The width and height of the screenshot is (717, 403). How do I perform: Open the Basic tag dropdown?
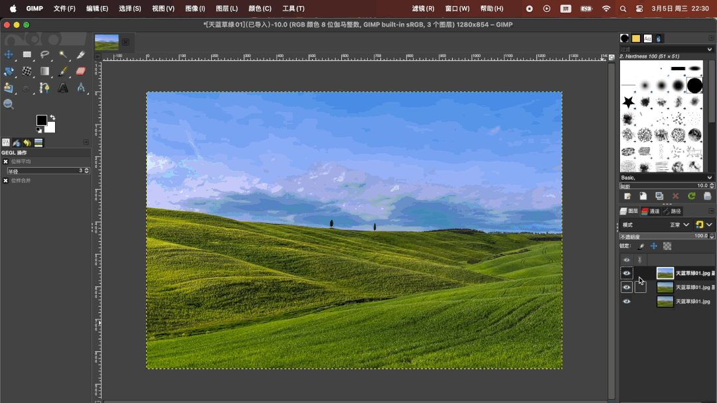point(709,178)
